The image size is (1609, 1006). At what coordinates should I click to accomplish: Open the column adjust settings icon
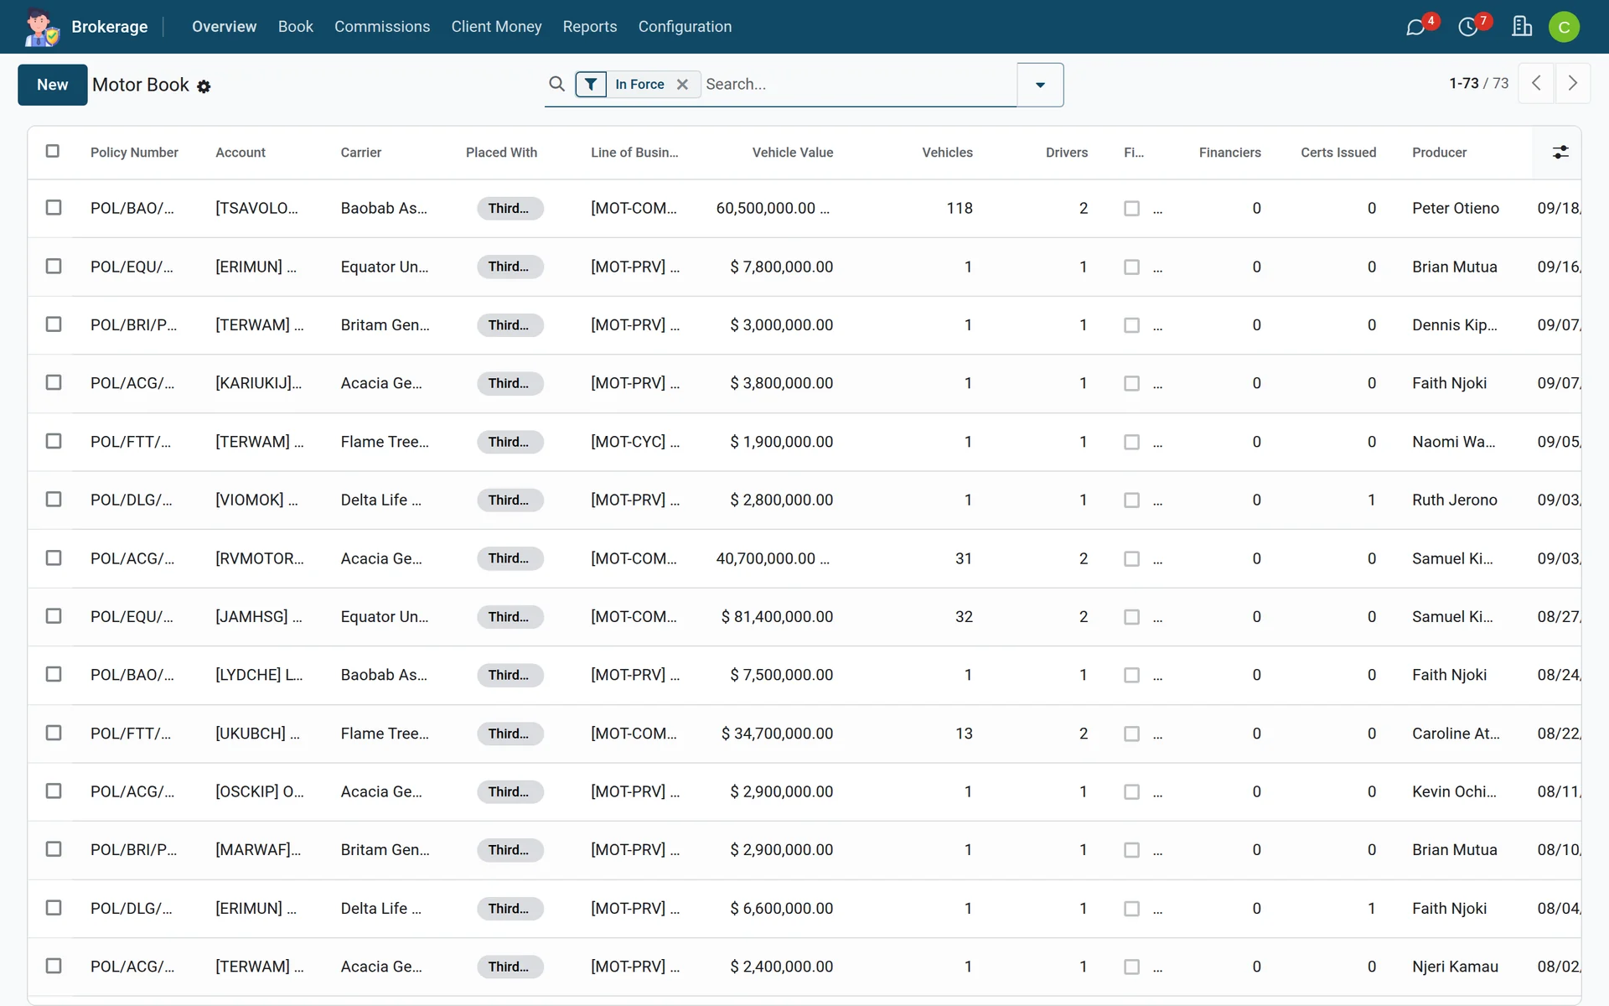1560,152
